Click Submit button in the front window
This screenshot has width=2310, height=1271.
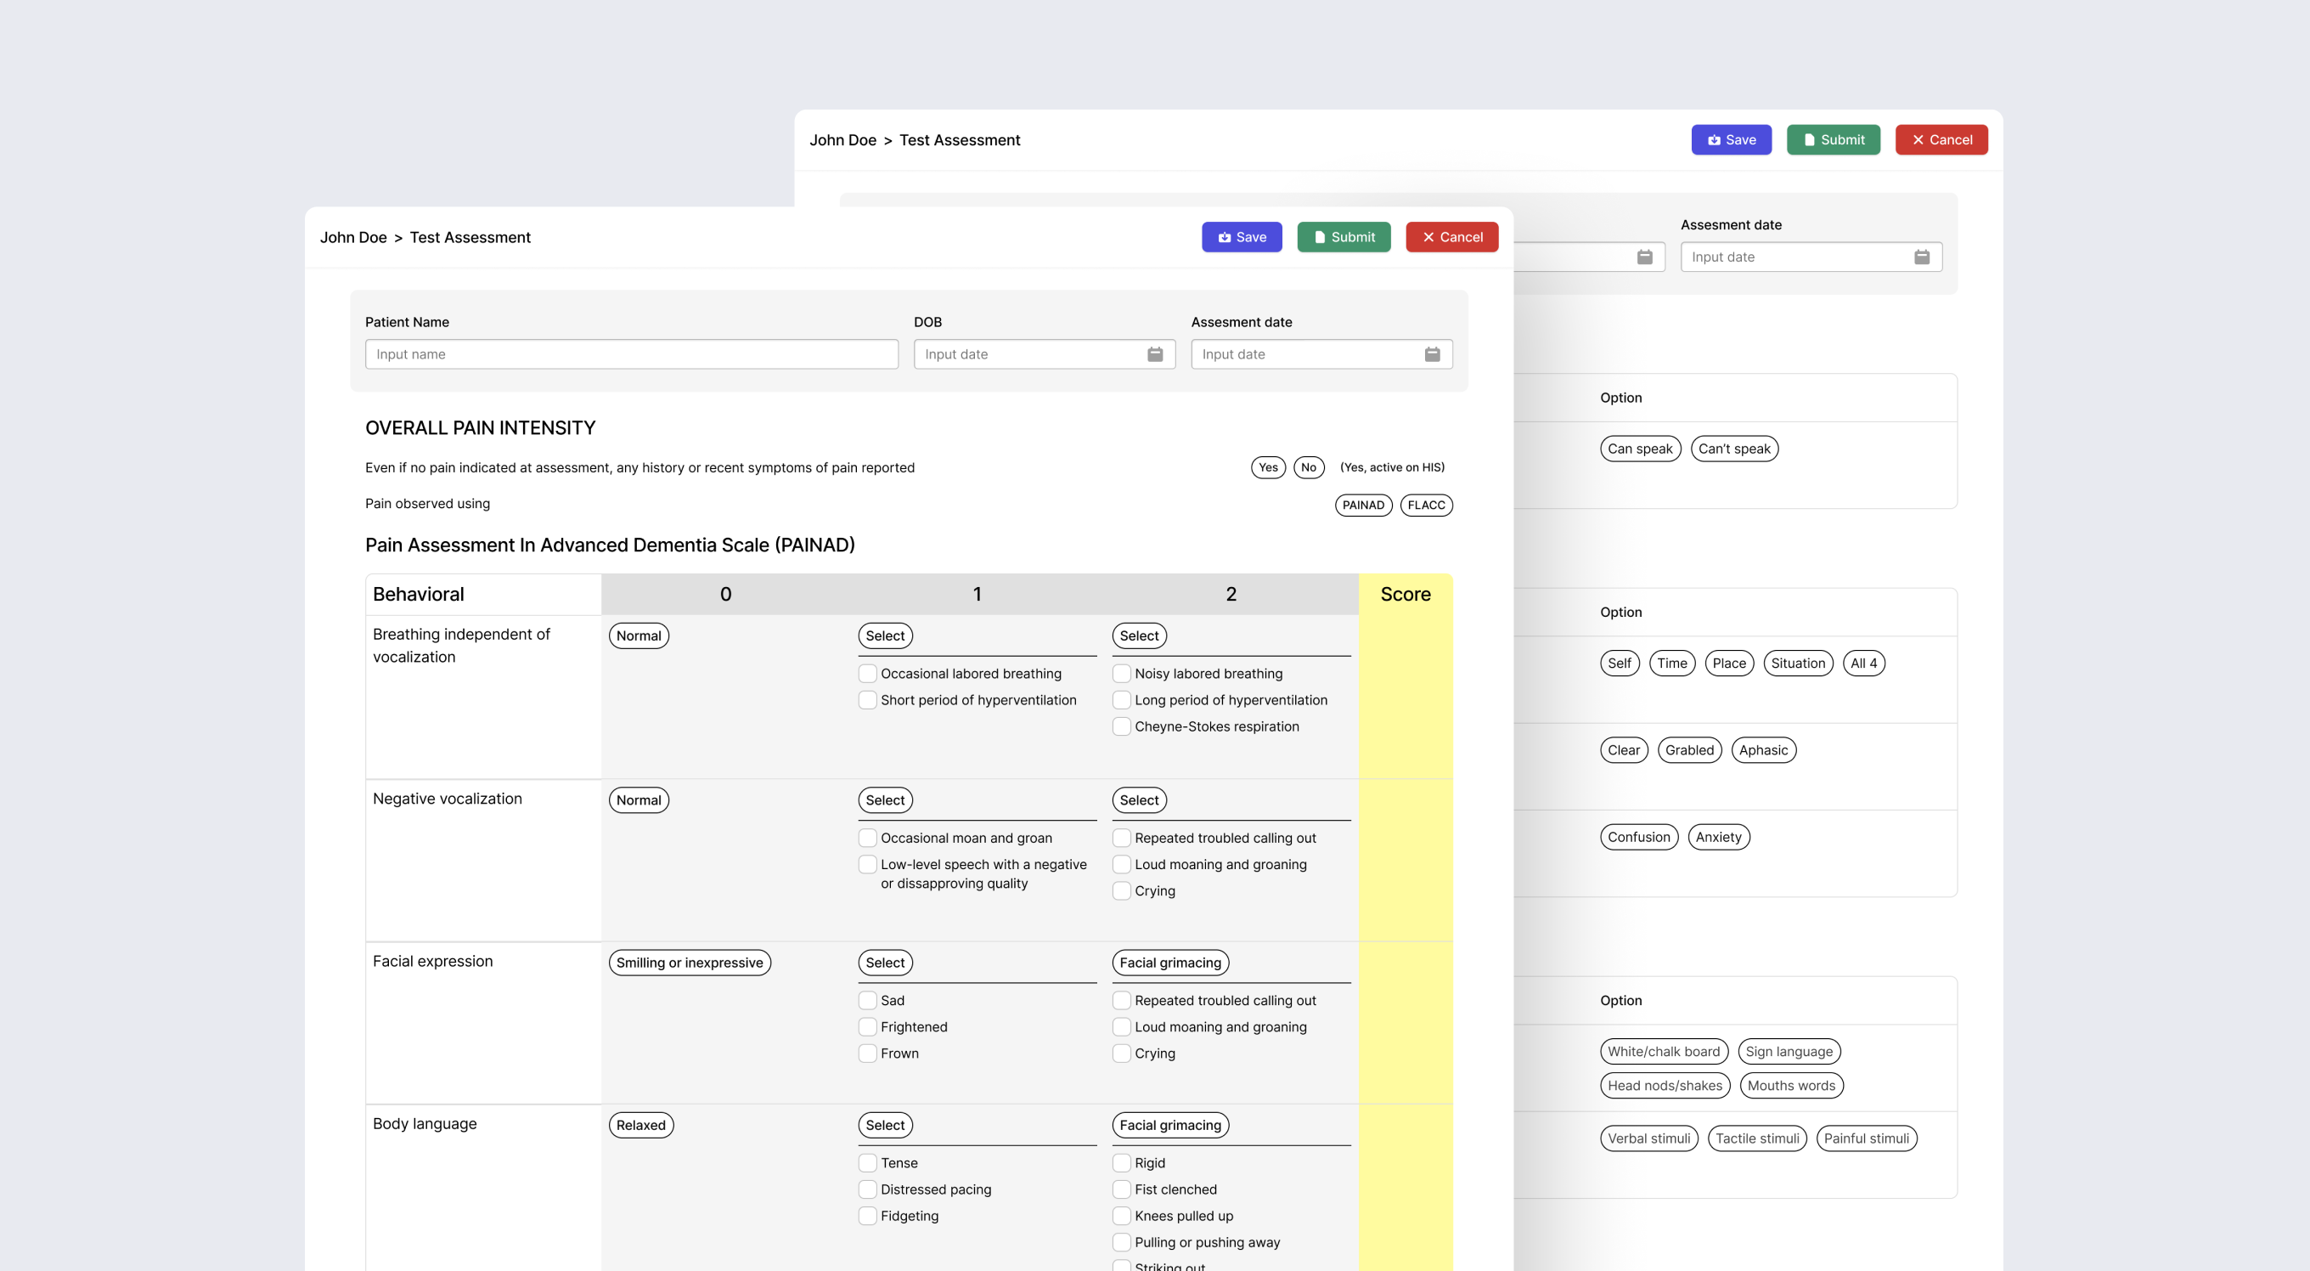click(1344, 237)
